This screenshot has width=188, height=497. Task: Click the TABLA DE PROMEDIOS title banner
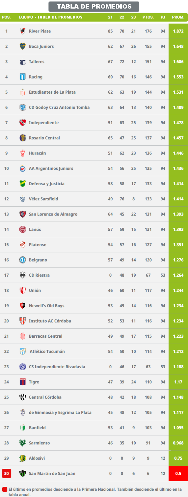pyautogui.click(x=94, y=6)
